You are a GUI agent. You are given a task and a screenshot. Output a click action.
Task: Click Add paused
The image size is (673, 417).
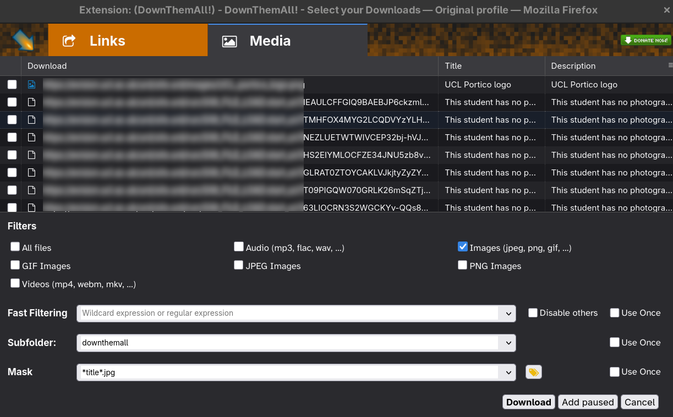587,402
